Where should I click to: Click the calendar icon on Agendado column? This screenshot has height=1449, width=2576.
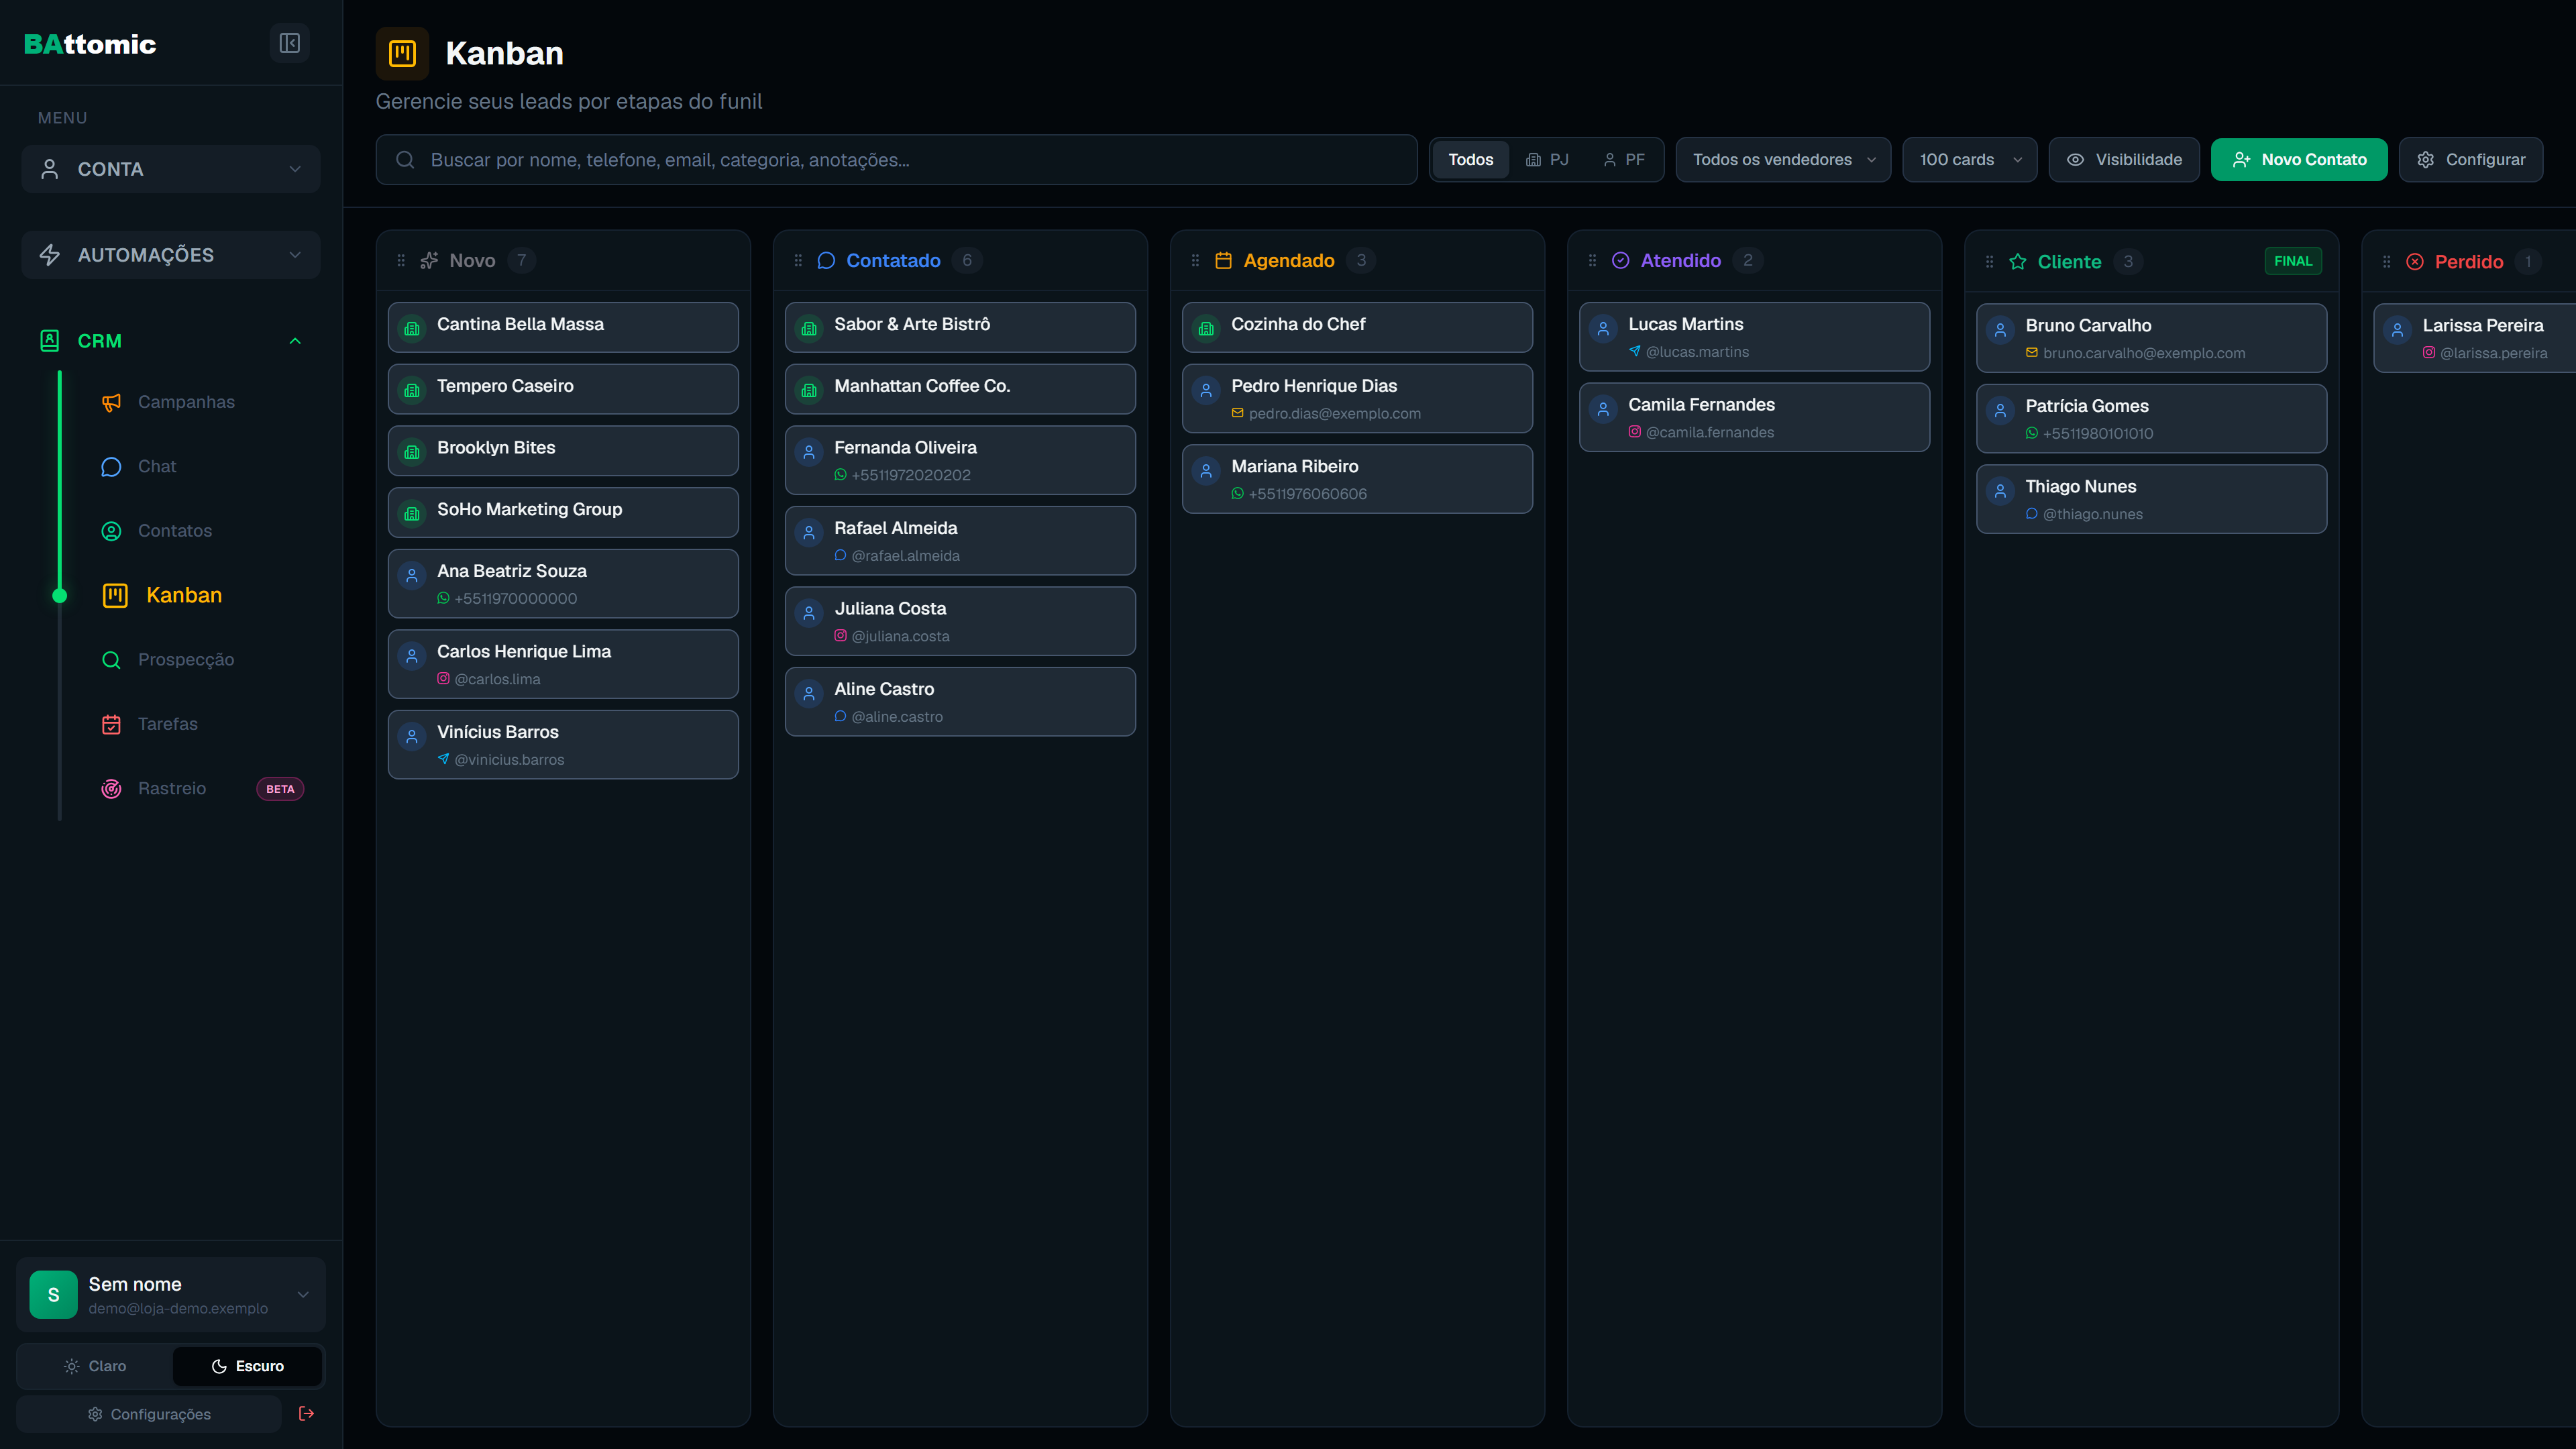(1223, 261)
